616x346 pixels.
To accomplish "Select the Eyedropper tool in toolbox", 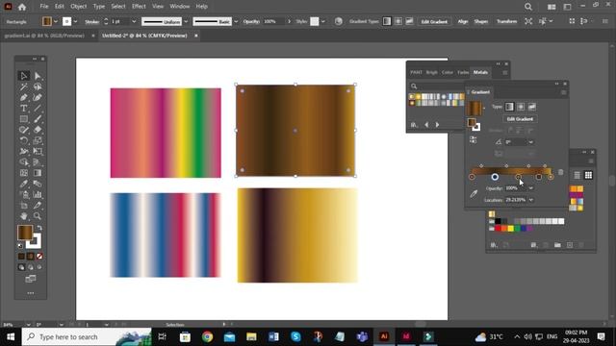I will (x=23, y=184).
